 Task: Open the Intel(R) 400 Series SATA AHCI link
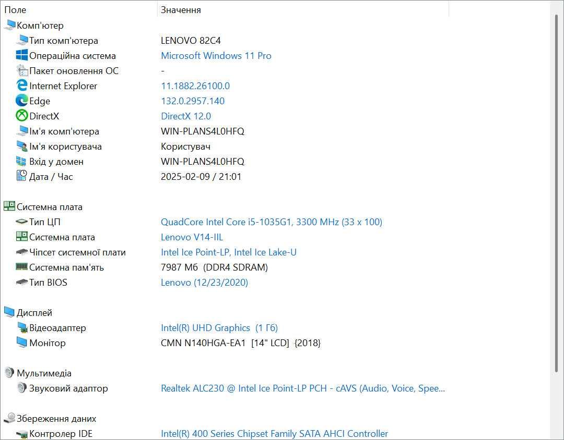[x=275, y=434]
